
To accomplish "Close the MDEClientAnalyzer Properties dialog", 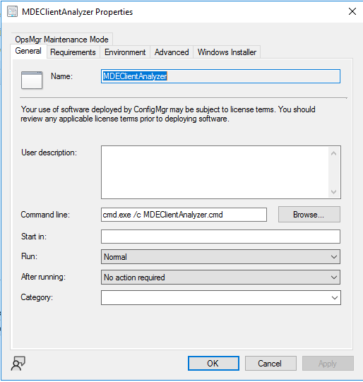I will tap(352, 11).
